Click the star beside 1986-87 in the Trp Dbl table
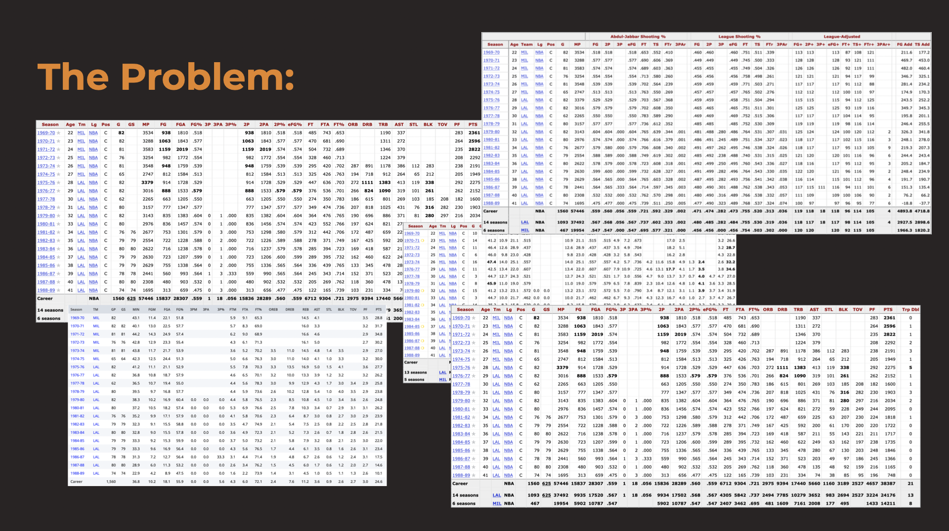The image size is (949, 531). pyautogui.click(x=474, y=459)
